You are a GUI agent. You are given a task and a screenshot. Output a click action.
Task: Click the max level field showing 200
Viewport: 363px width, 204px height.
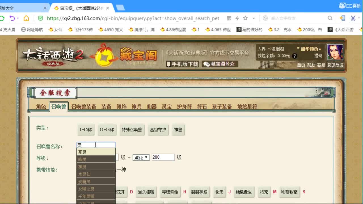(163, 157)
